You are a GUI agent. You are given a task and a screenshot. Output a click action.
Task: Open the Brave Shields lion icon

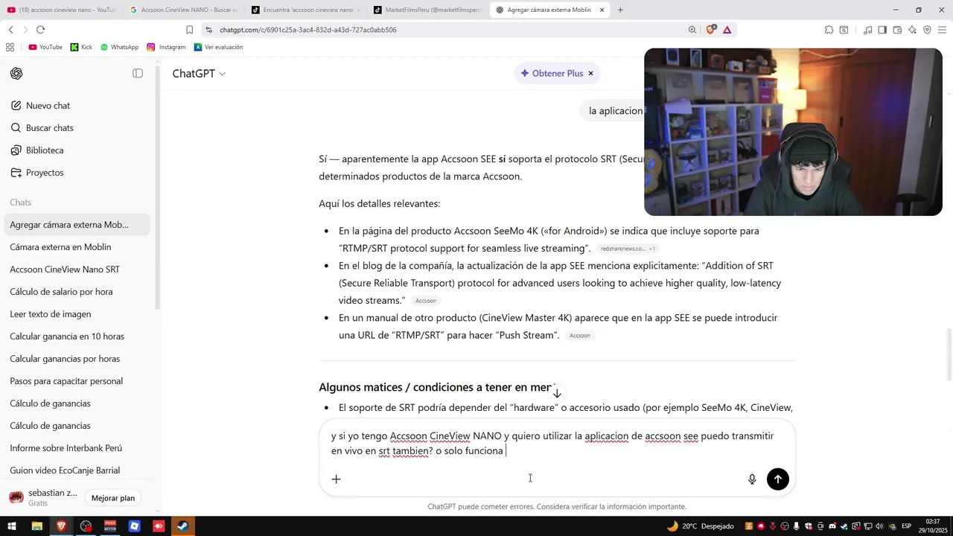pyautogui.click(x=711, y=30)
